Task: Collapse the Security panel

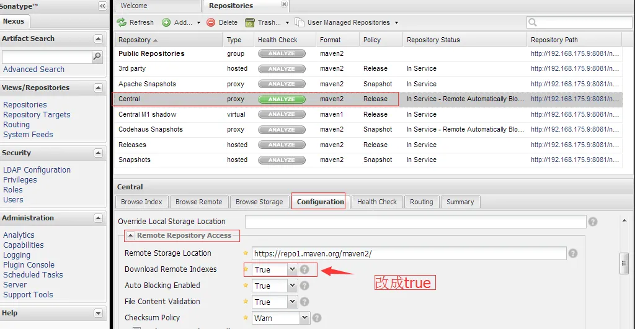Action: [98, 153]
